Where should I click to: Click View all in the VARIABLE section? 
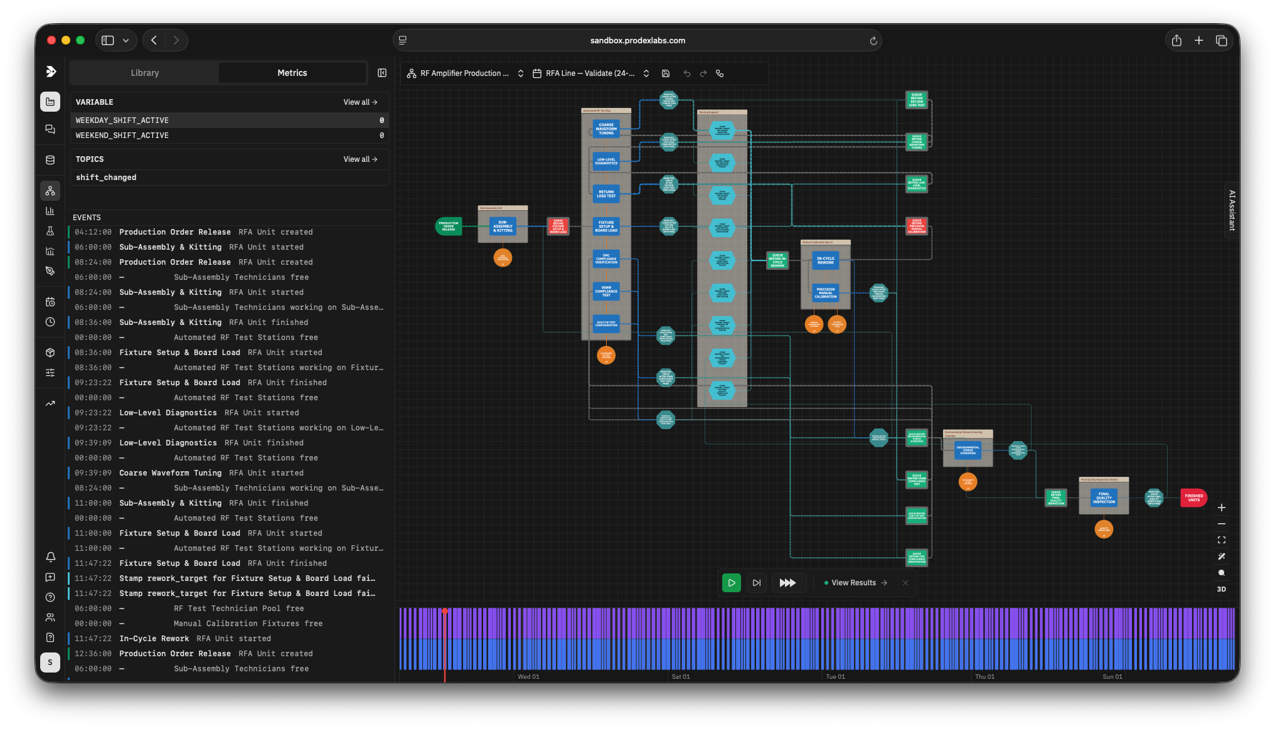360,102
